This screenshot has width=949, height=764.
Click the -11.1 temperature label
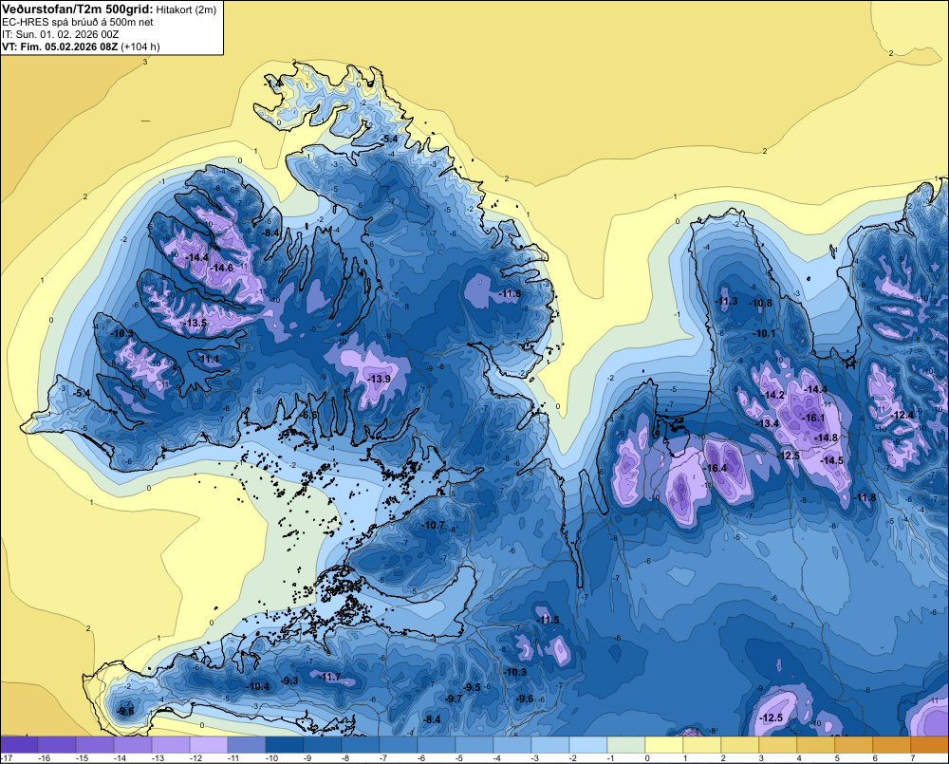click(209, 359)
